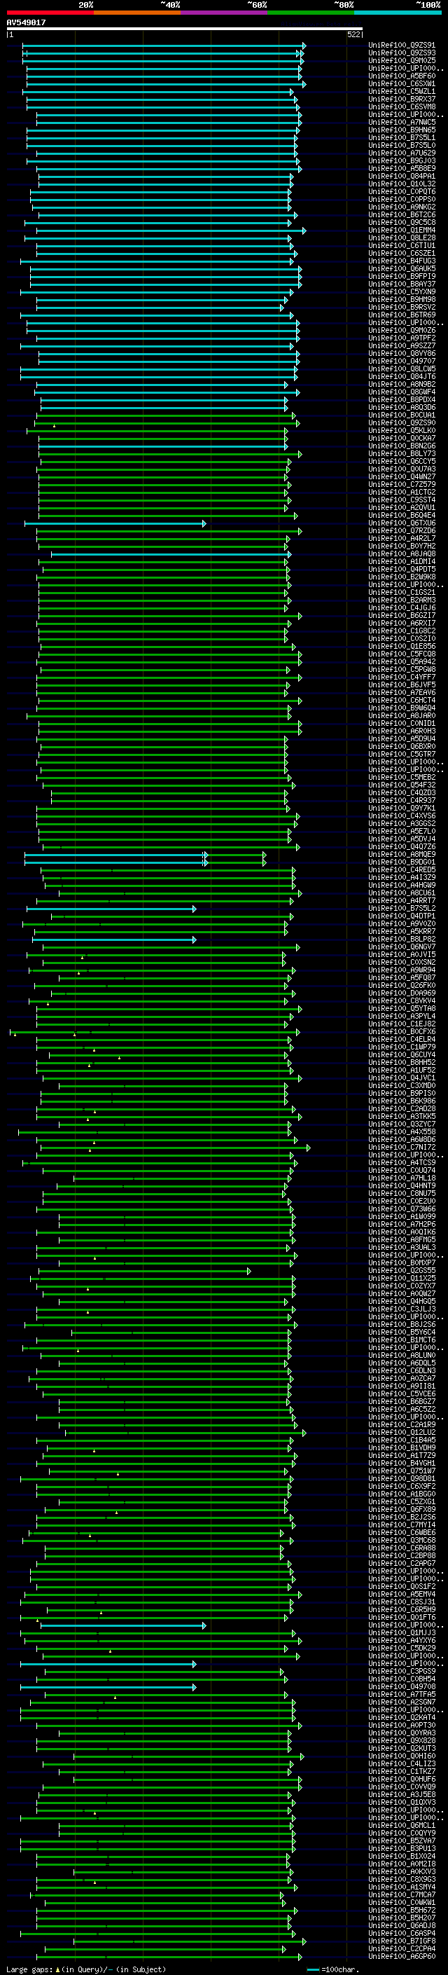Screen dimensions: 448x1975
Task: Click the green alignment bar for UniRef100_B0CFX6
Action: 155,1033
